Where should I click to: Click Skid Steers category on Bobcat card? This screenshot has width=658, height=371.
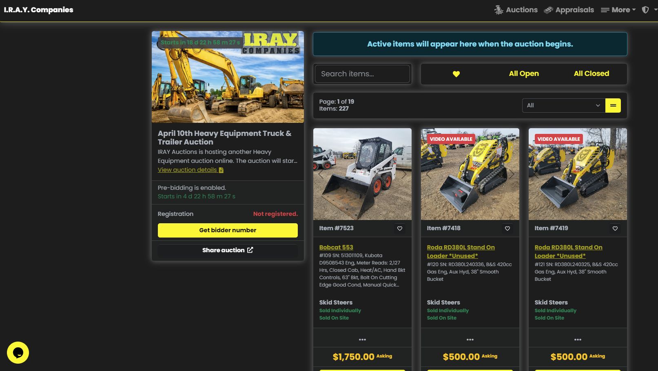coord(336,302)
